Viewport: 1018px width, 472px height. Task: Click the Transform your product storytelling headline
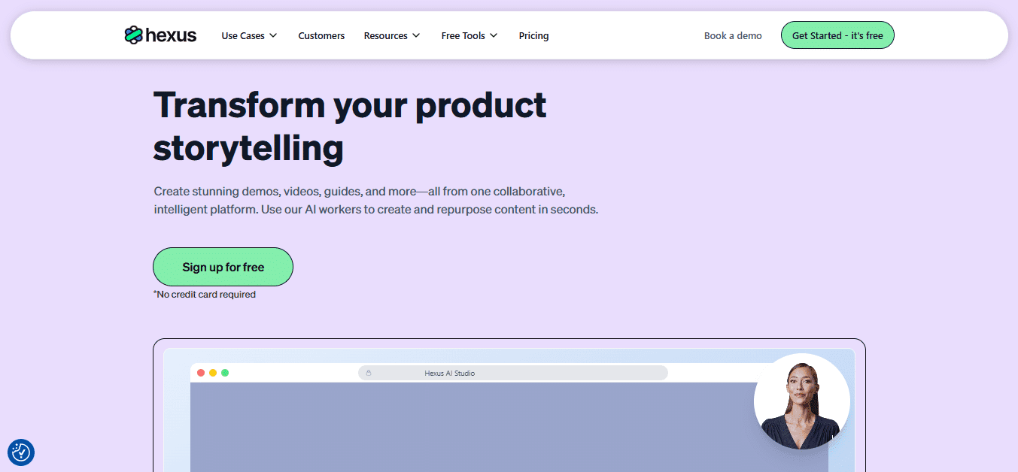tap(349, 126)
